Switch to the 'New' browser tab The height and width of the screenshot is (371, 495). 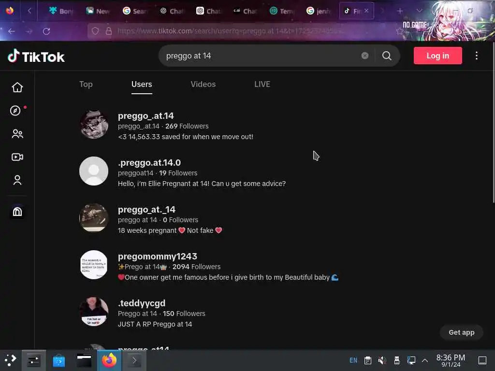[x=98, y=11]
